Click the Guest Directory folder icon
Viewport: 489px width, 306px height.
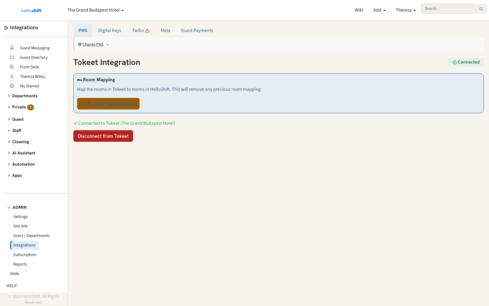click(12, 57)
